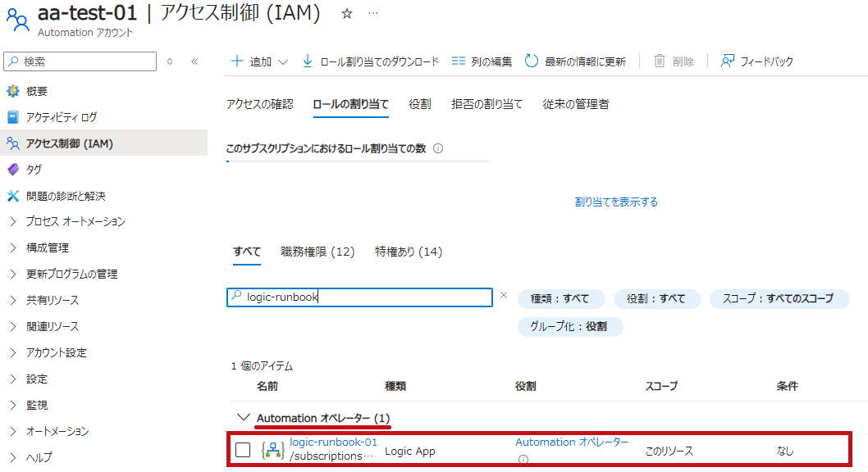This screenshot has width=868, height=472.
Task: Sort by the 名前 column header
Action: pyautogui.click(x=267, y=386)
